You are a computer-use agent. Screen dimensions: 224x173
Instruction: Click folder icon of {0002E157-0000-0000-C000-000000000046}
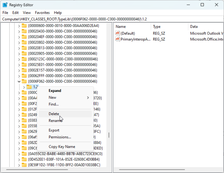coord(24,70)
